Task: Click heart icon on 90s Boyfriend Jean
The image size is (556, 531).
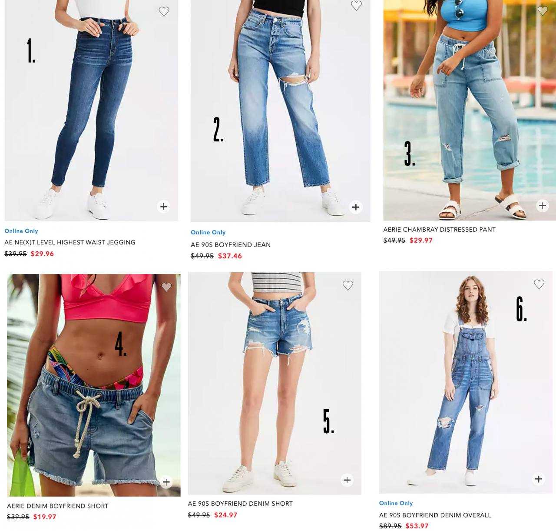Action: click(x=356, y=6)
